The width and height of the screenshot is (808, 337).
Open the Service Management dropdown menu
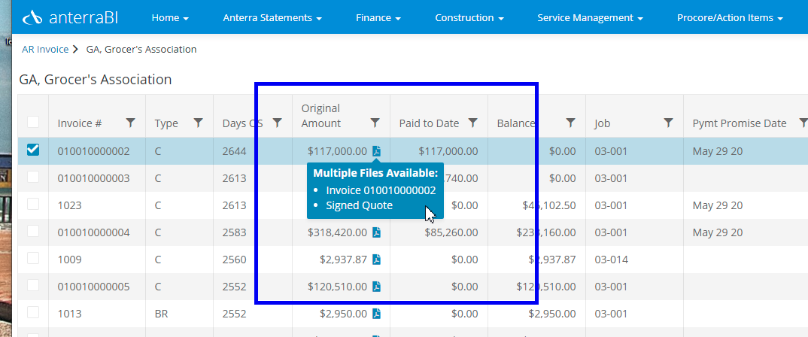590,17
